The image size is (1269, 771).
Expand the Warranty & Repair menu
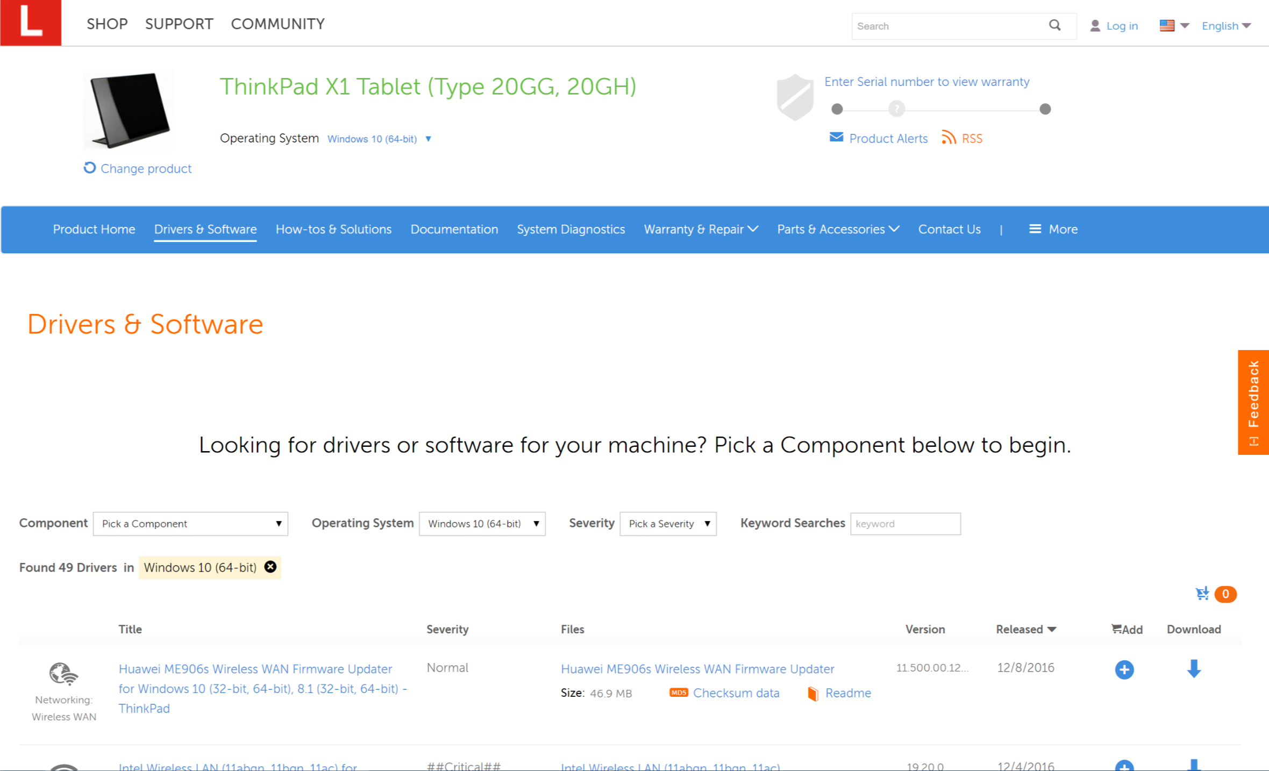pyautogui.click(x=701, y=229)
